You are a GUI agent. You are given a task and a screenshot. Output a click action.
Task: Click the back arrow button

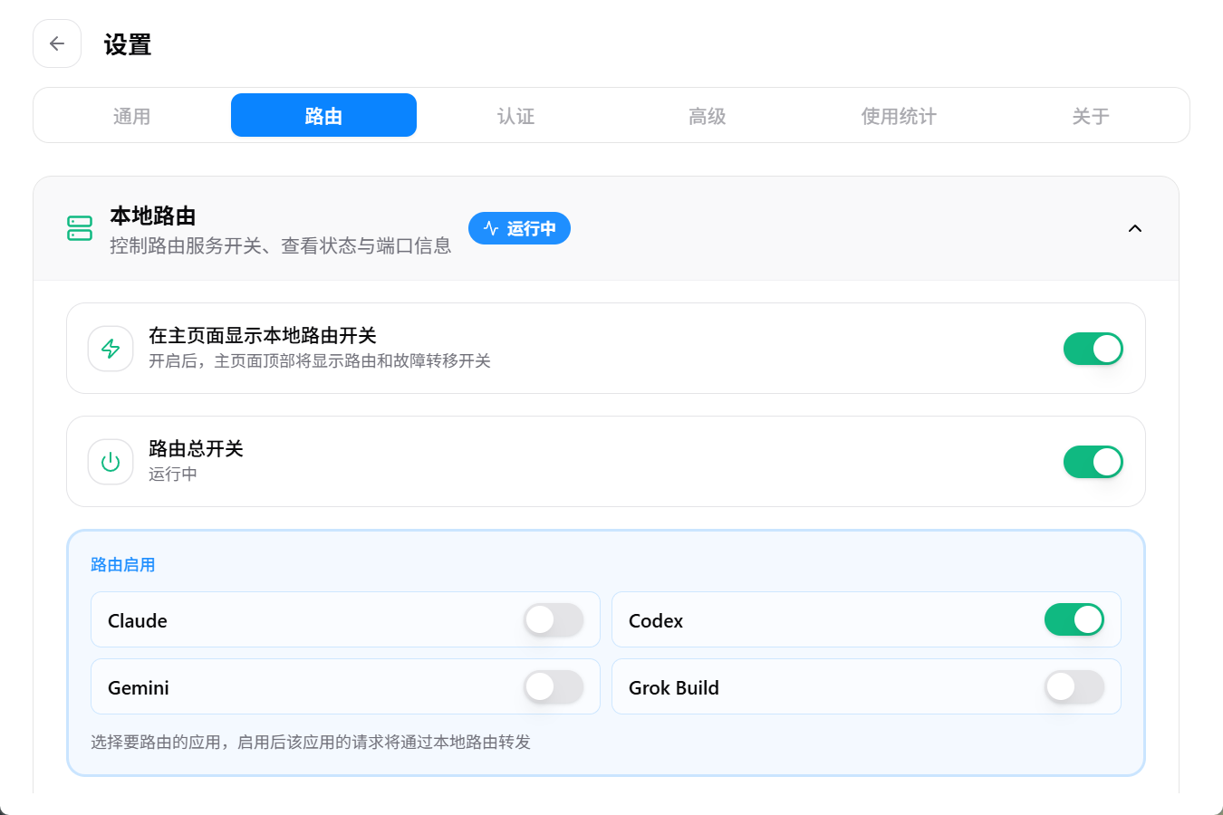point(57,43)
